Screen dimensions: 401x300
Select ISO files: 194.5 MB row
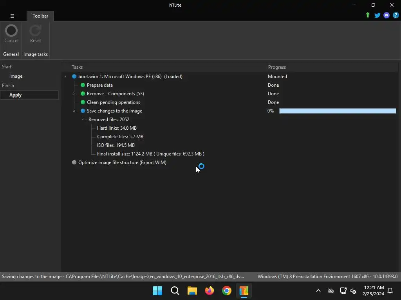click(116, 145)
